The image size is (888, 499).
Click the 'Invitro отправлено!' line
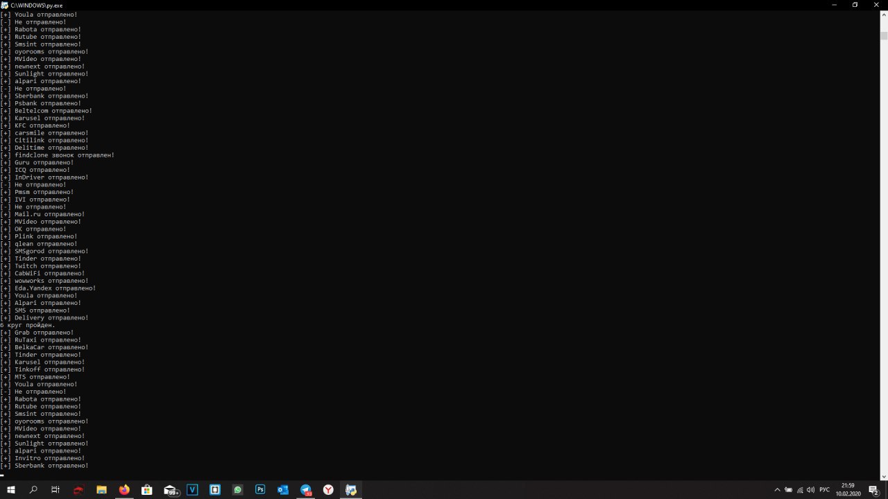tap(42, 458)
